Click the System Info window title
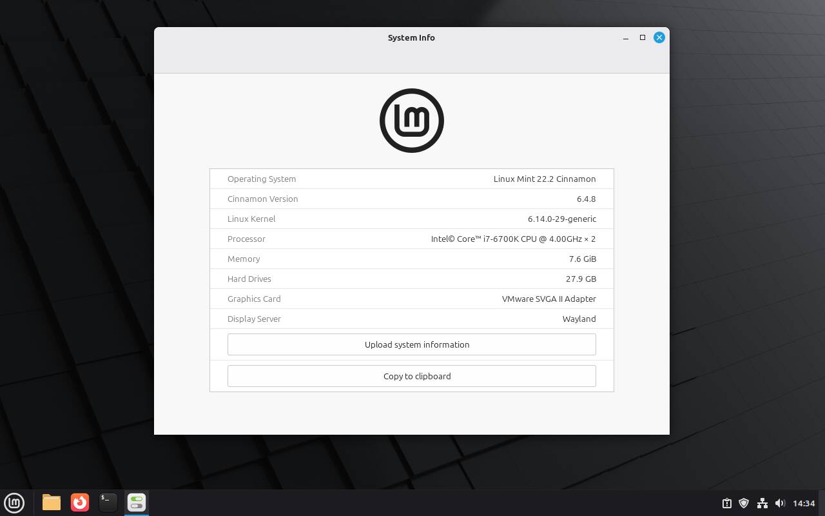 click(x=411, y=37)
